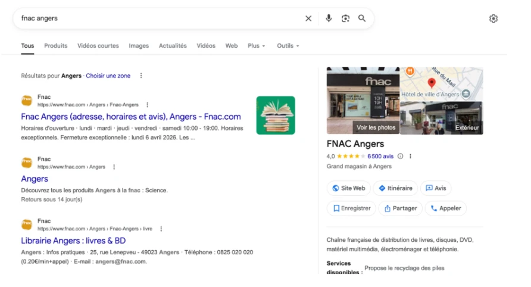Click the Hôtel de ville d'Angers map marker
The width and height of the screenshot is (531, 287).
[x=466, y=93]
